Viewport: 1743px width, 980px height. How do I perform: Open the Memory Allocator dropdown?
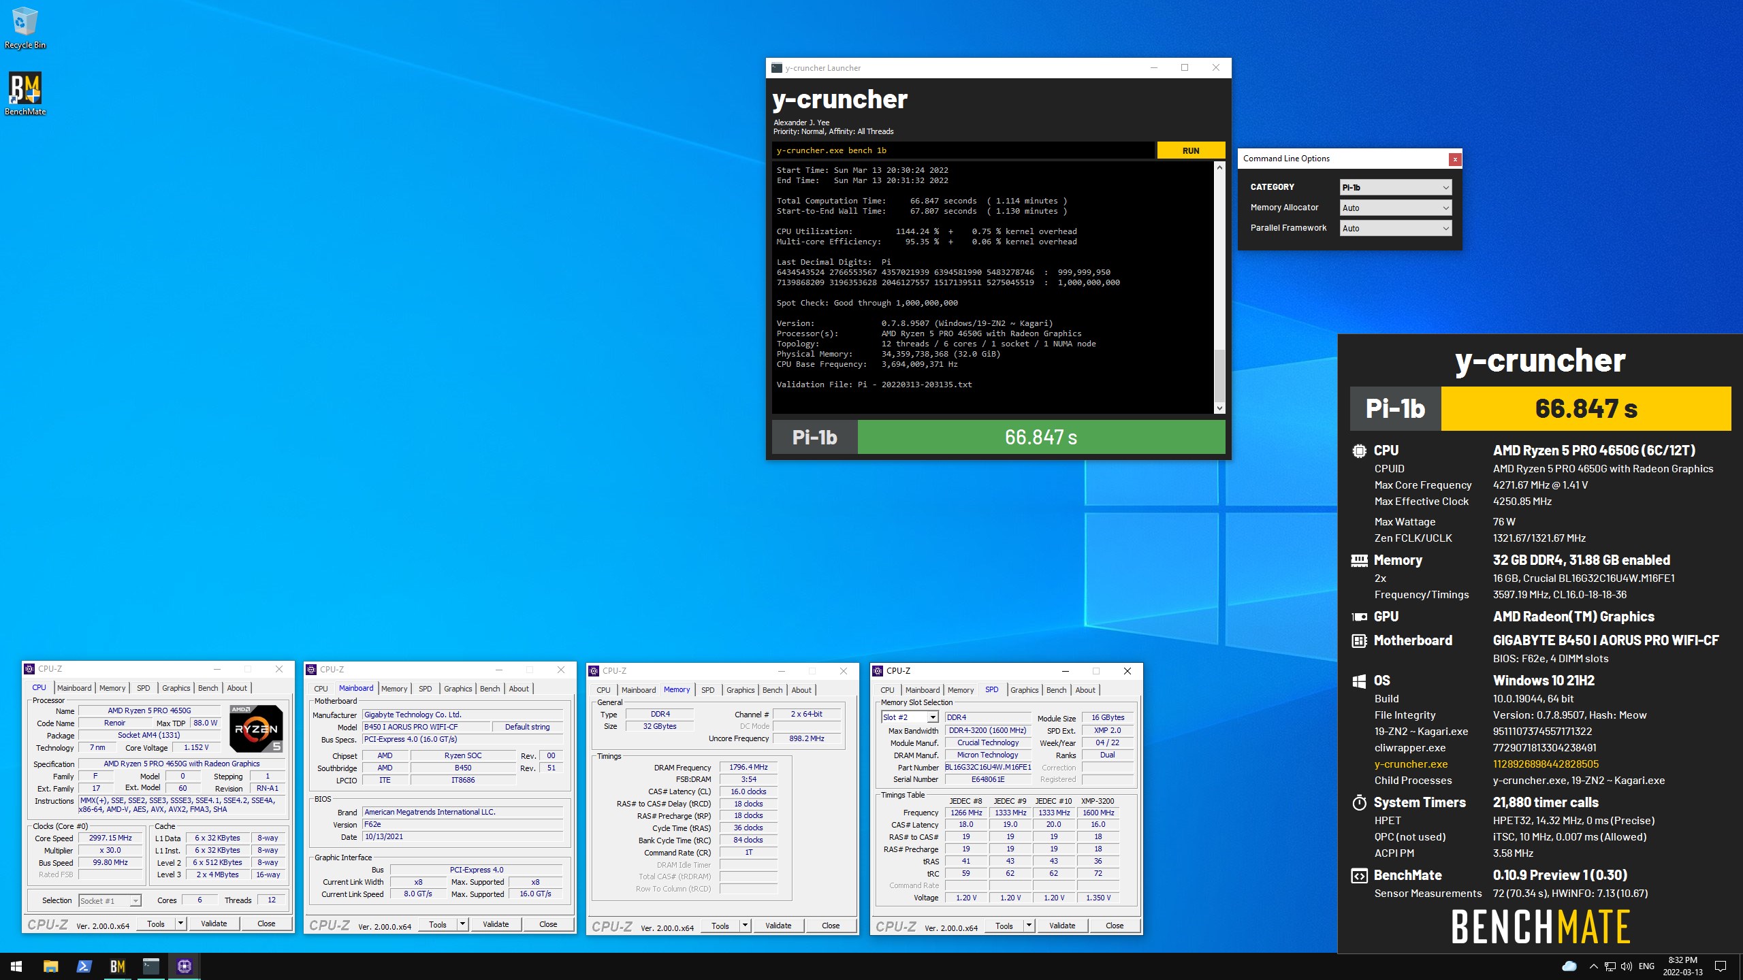coord(1396,208)
